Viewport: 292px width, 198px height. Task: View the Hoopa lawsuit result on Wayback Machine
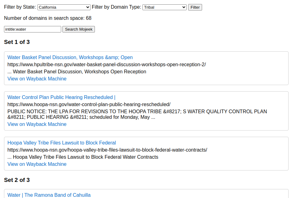click(x=37, y=164)
